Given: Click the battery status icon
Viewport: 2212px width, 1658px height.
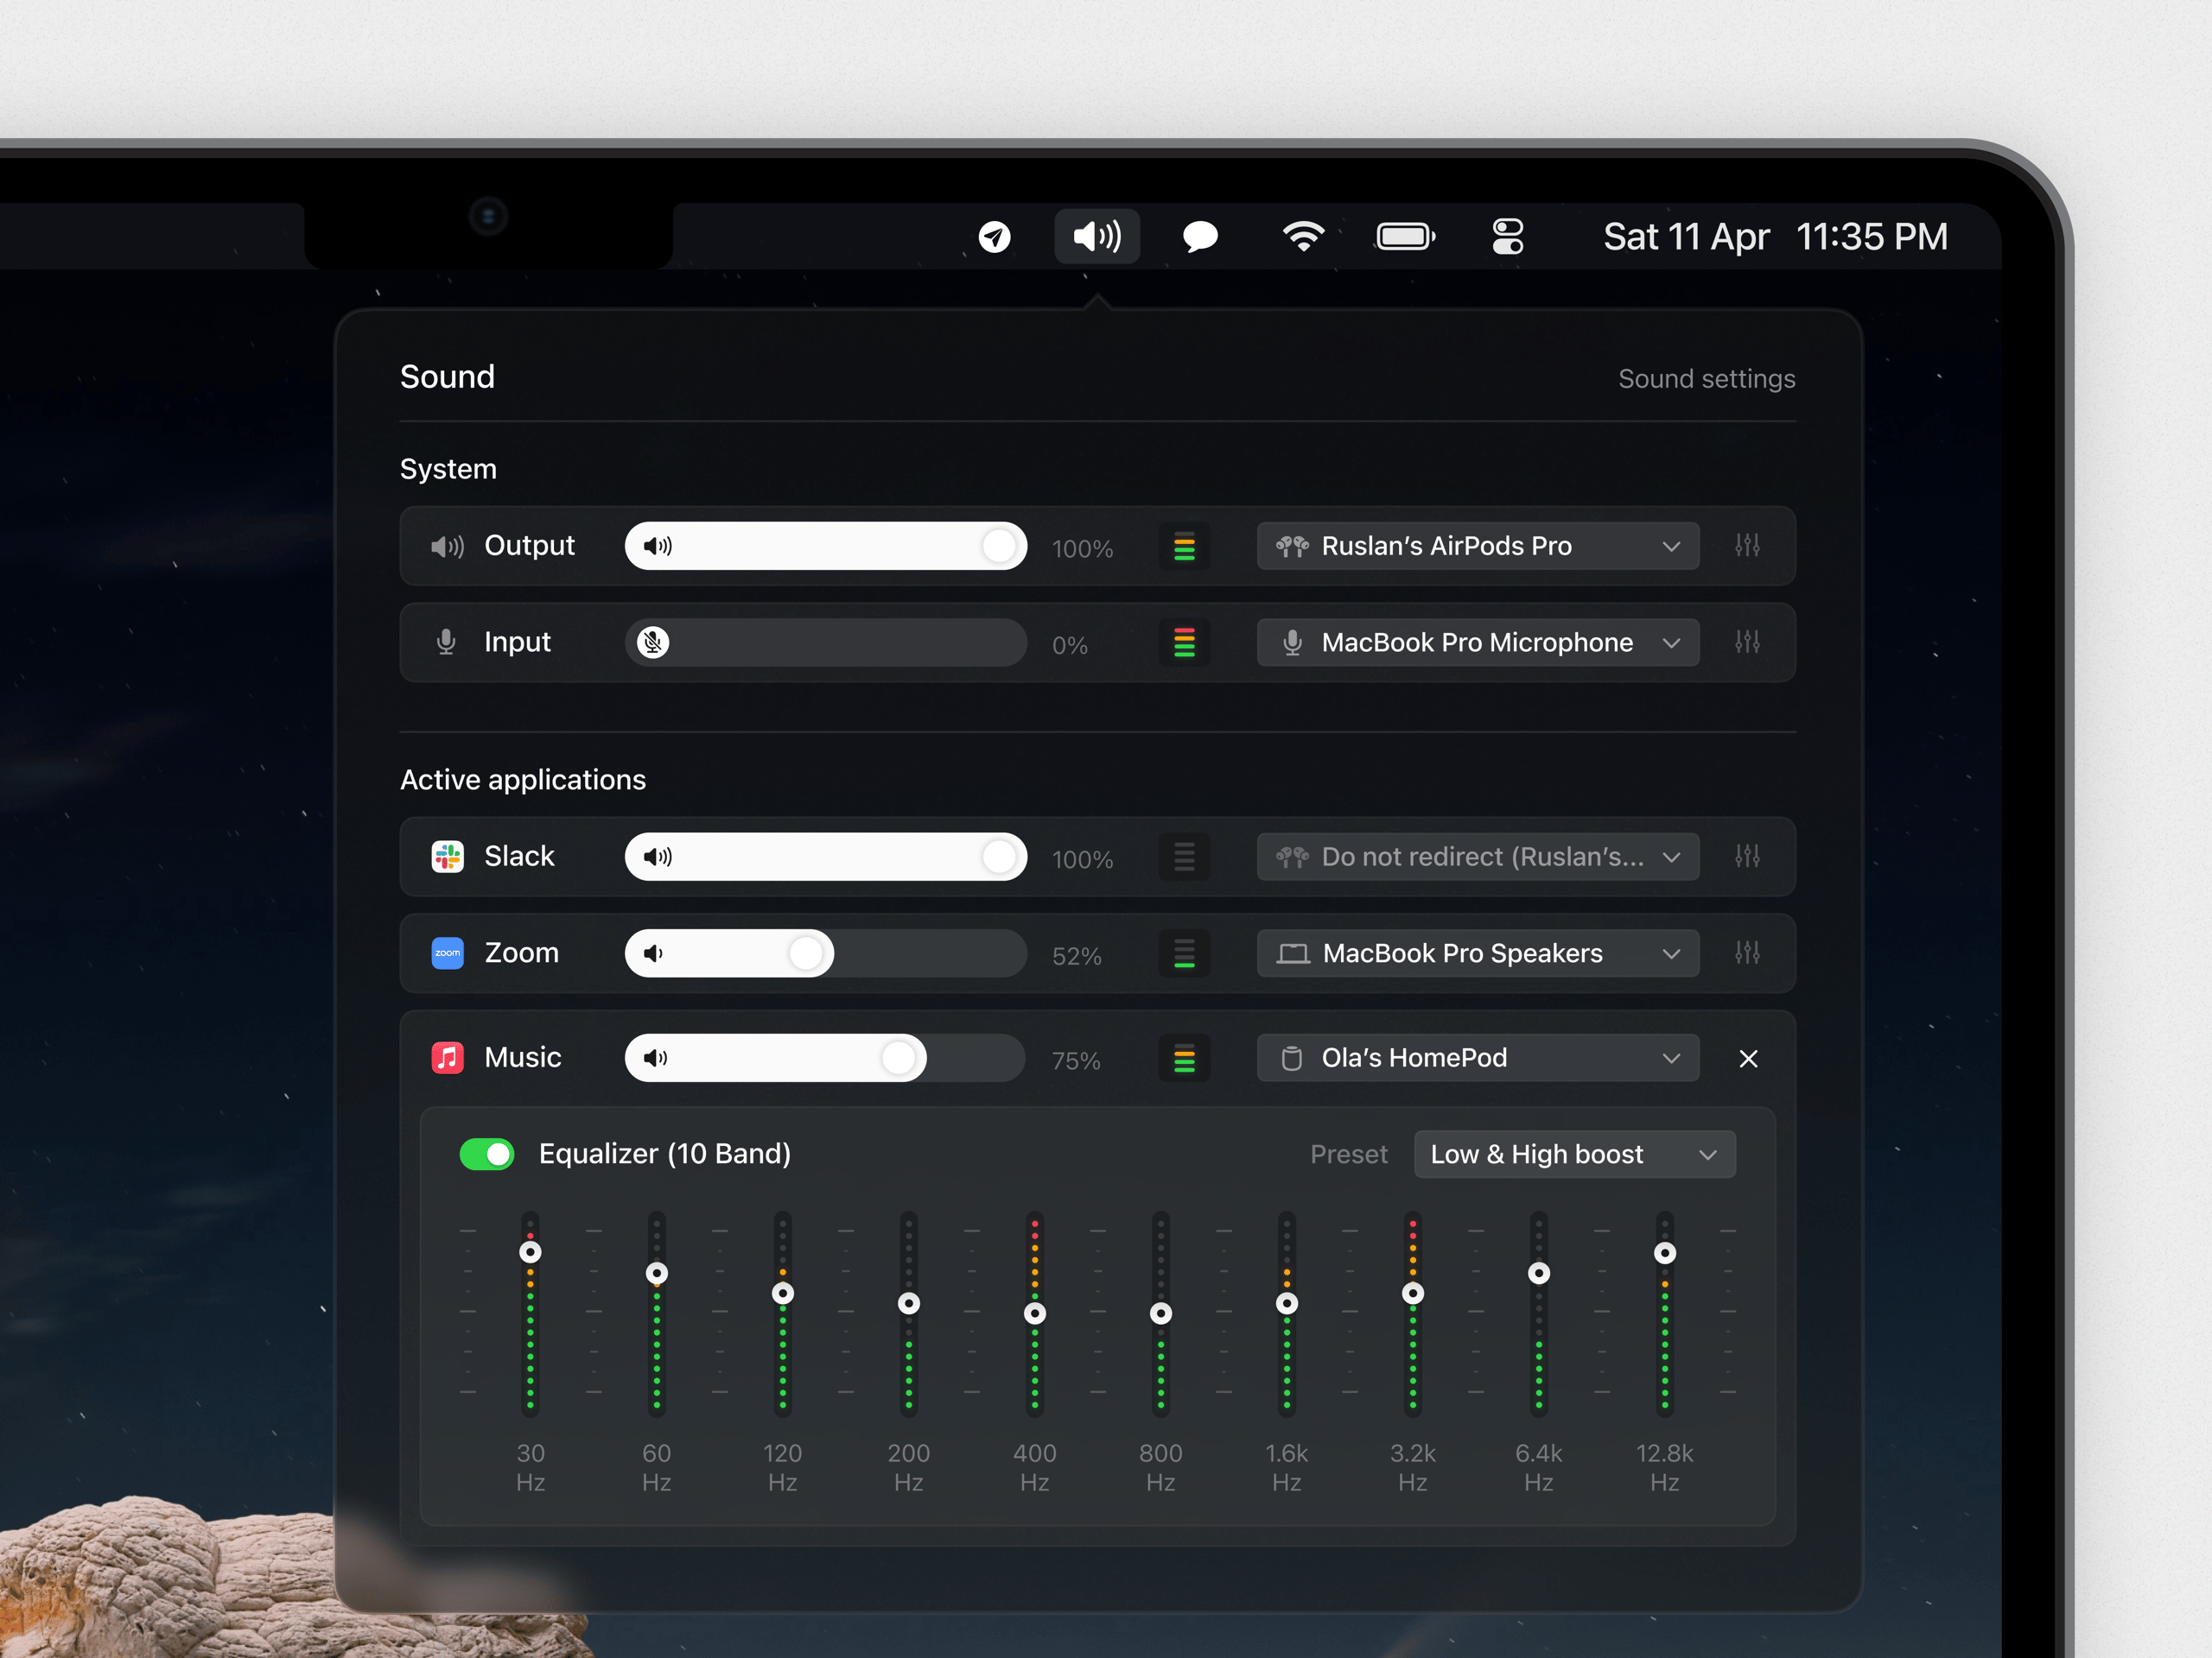Looking at the screenshot, I should 1406,237.
